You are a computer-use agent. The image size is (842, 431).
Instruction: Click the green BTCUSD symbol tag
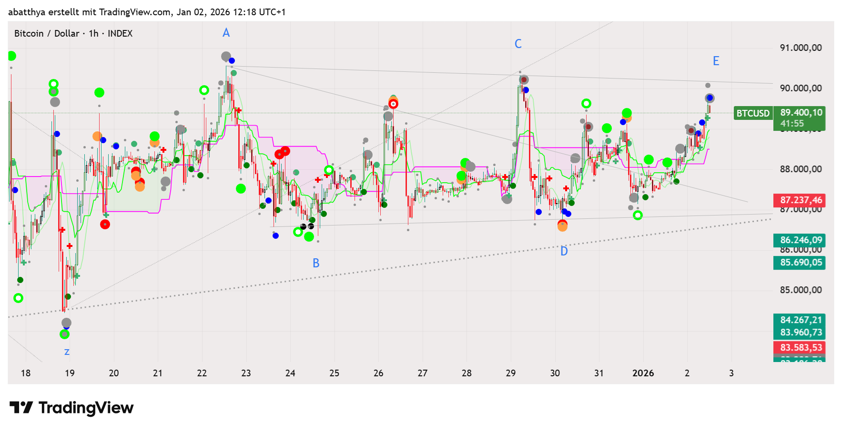(753, 113)
